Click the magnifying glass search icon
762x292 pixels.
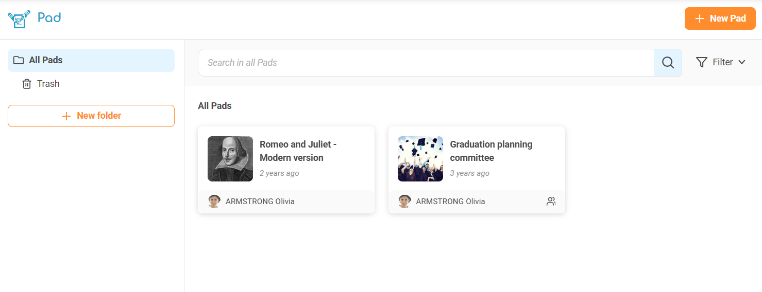(668, 63)
